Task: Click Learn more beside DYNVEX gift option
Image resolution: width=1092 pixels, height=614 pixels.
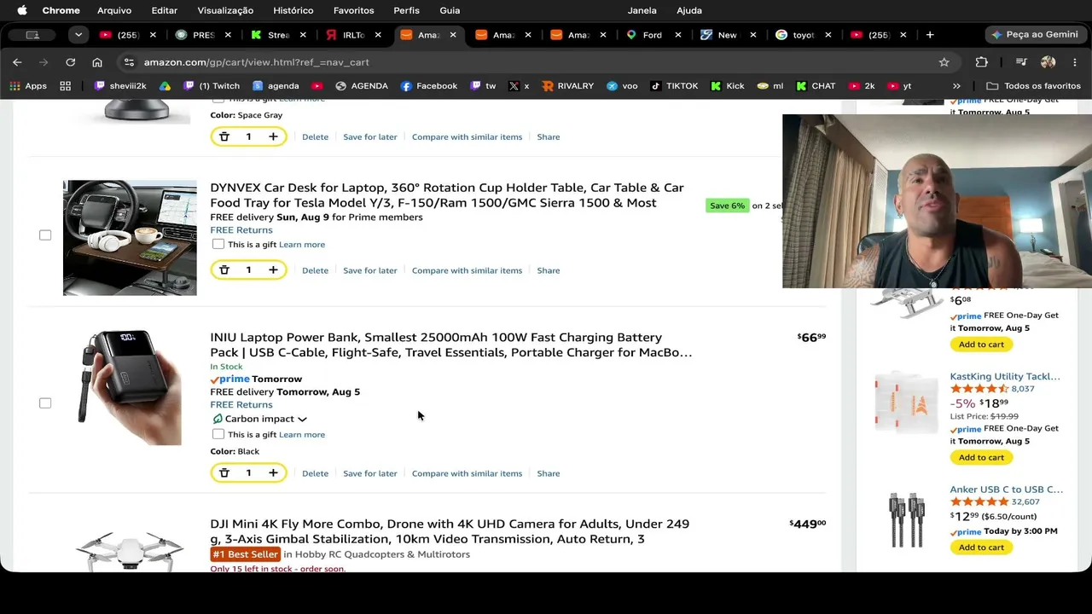Action: coord(302,245)
